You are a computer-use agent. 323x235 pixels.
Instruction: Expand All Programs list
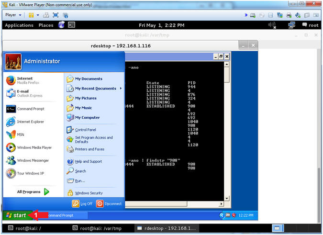[x=33, y=192]
